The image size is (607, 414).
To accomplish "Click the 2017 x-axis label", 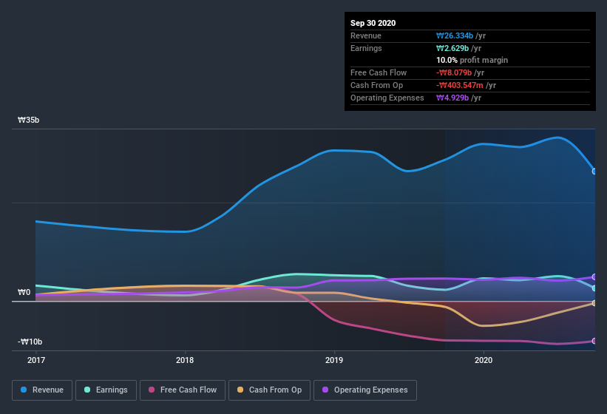I will (36, 360).
